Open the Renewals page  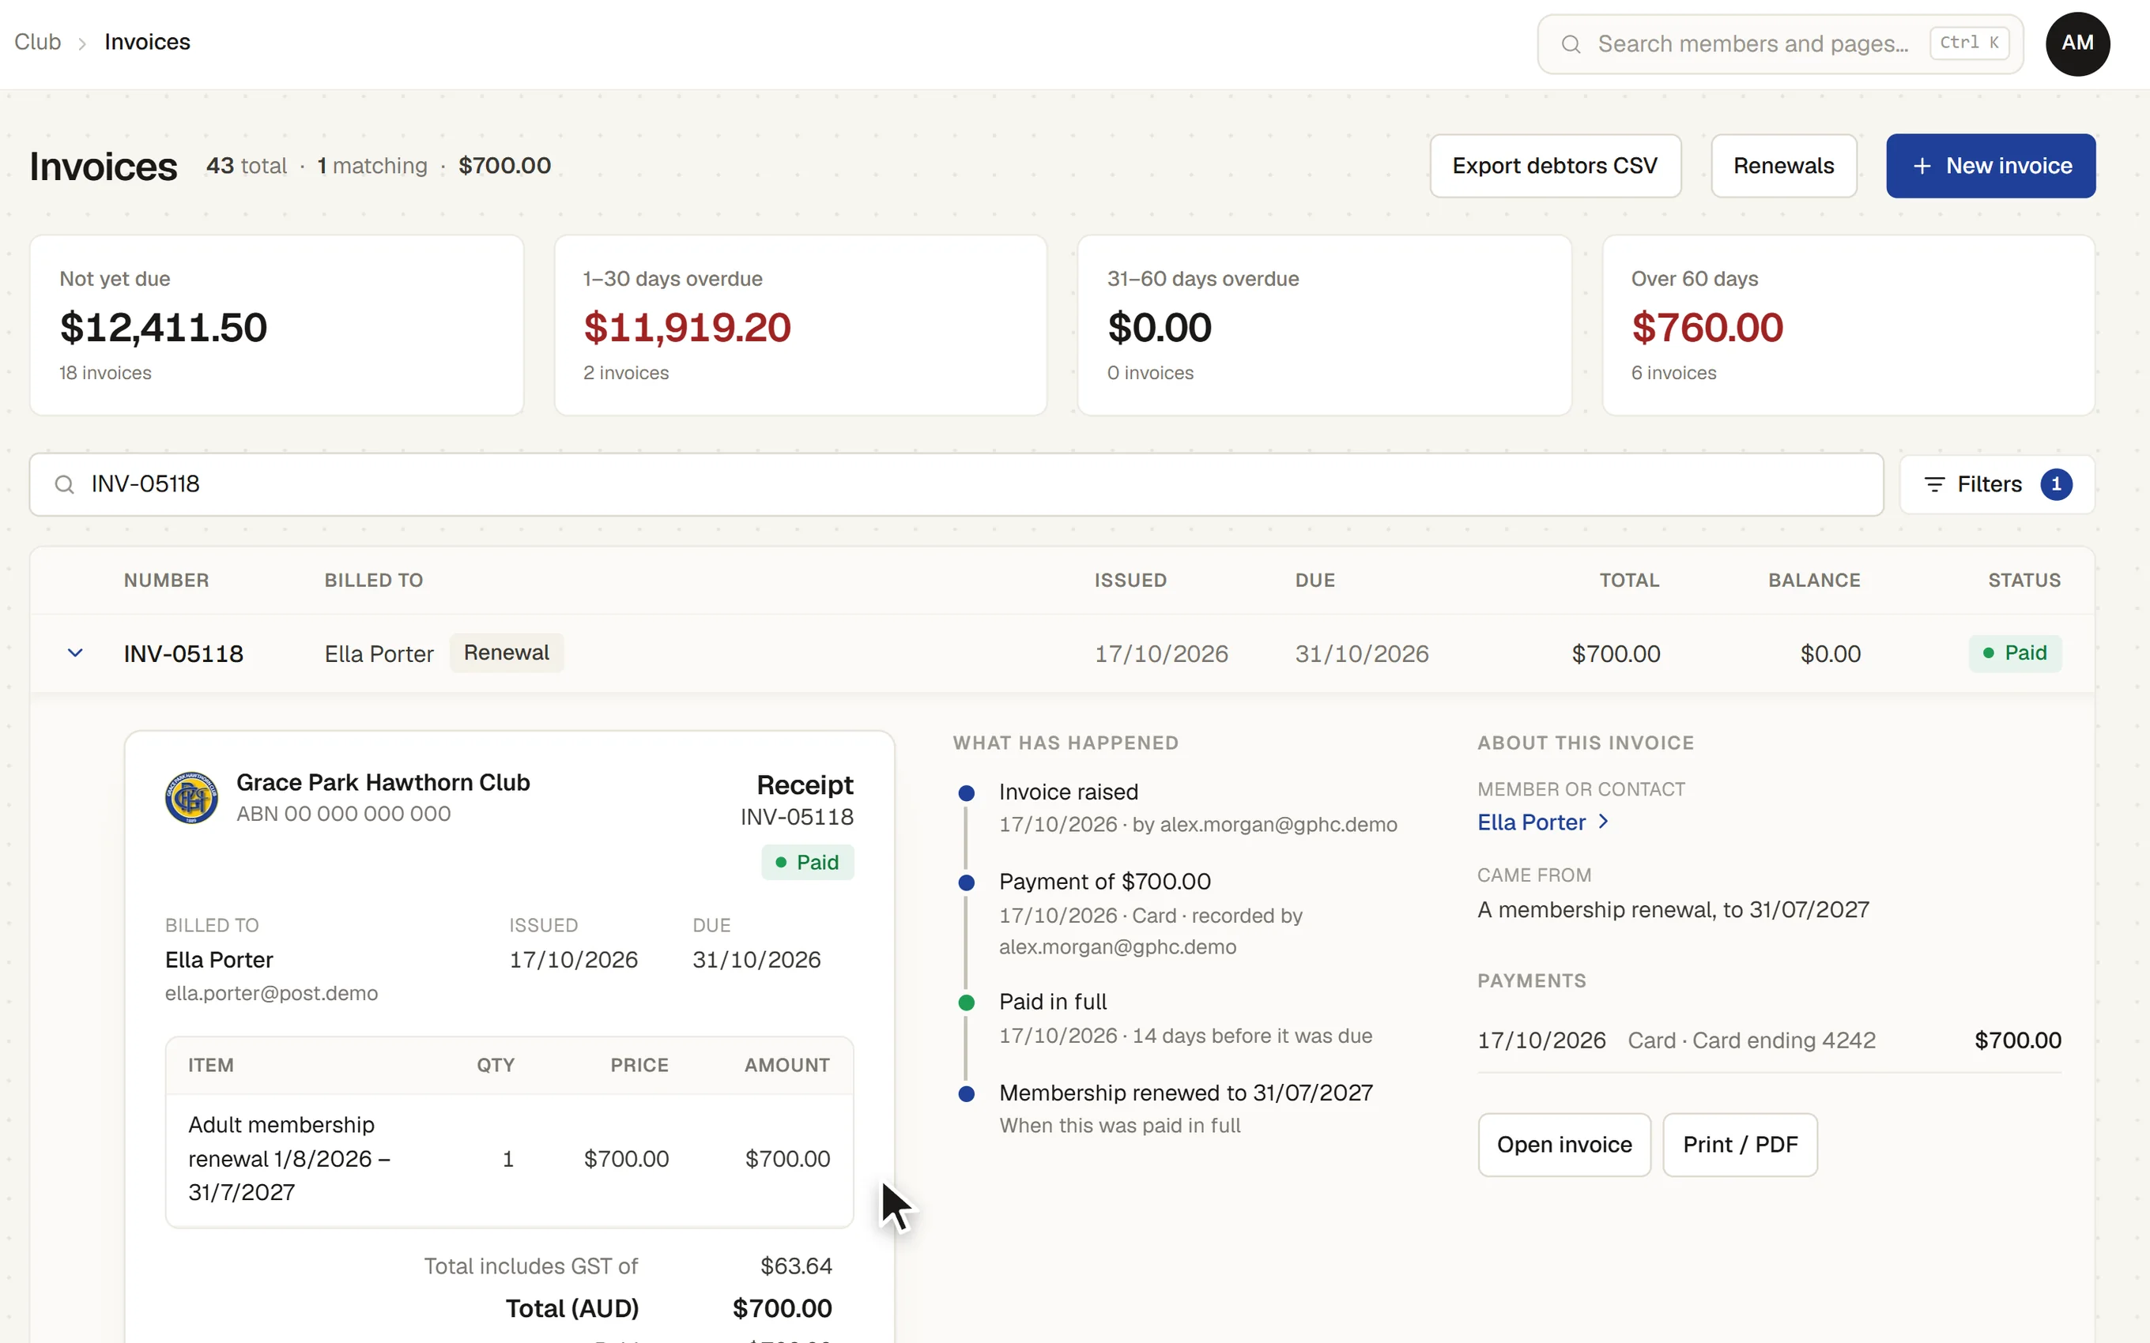pos(1783,165)
